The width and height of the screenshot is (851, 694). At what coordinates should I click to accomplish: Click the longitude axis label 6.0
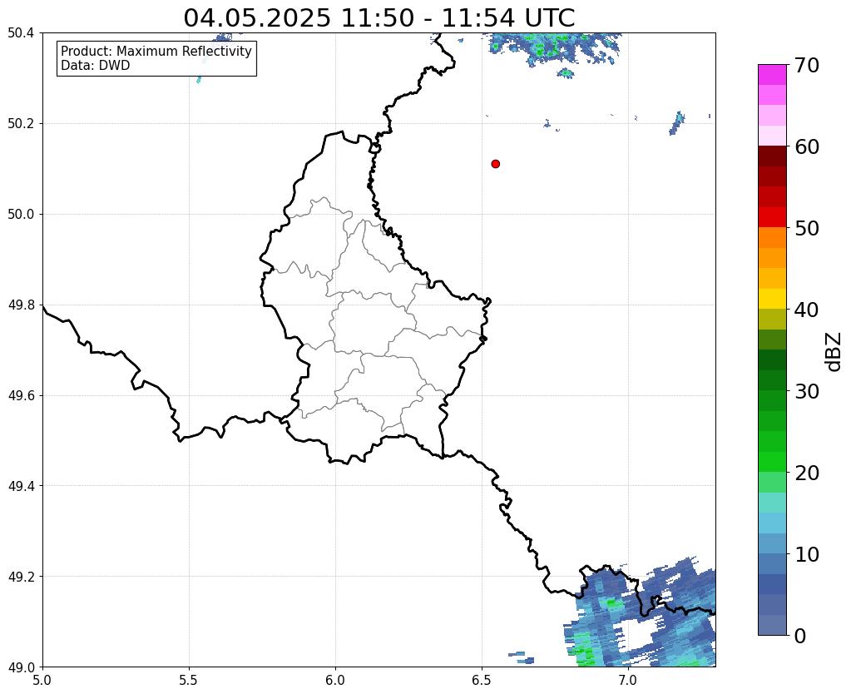(x=335, y=680)
